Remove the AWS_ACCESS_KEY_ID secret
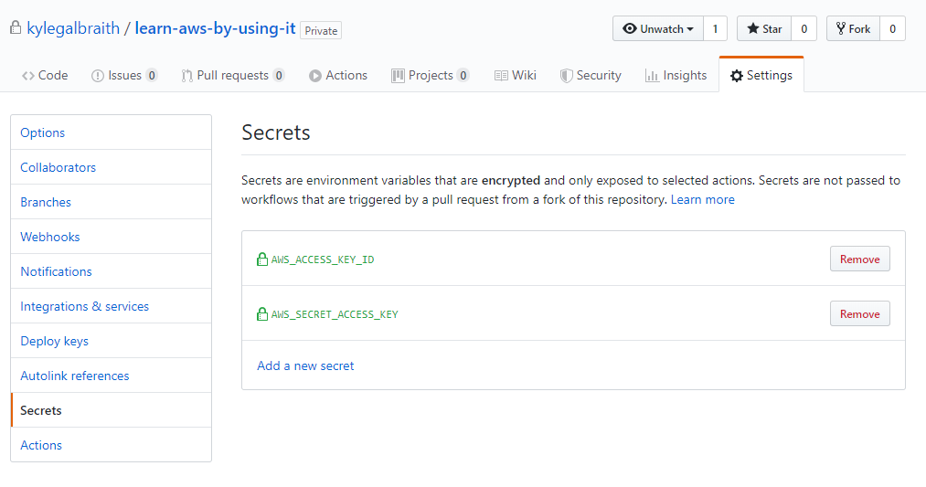 pyautogui.click(x=860, y=259)
